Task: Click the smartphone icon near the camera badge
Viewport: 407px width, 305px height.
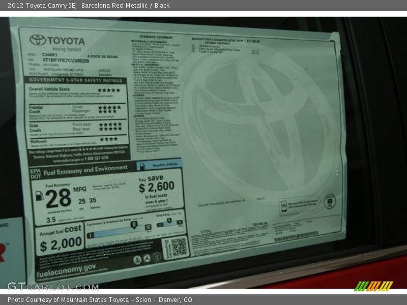Action: [x=284, y=206]
